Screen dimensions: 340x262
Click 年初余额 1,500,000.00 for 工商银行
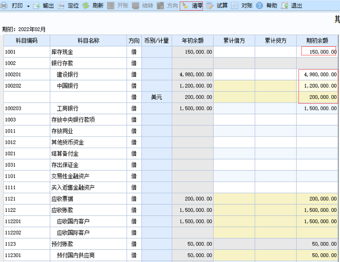tap(192, 109)
